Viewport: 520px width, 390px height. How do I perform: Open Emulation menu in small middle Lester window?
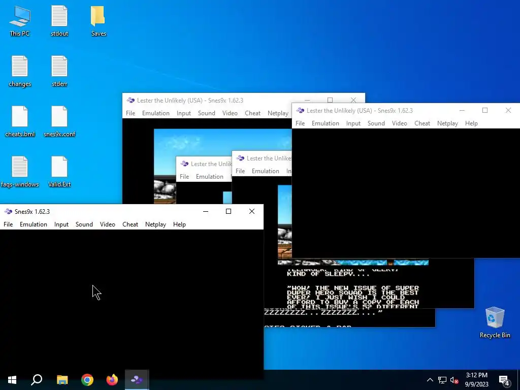(x=265, y=171)
